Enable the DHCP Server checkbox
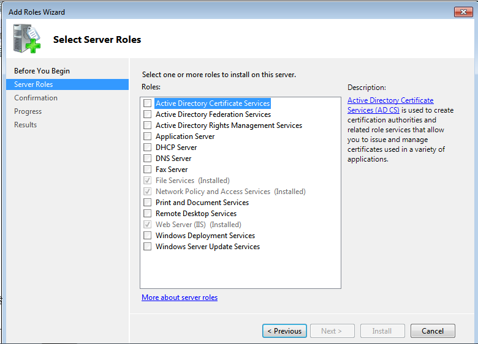This screenshot has height=344, width=478. 148,148
